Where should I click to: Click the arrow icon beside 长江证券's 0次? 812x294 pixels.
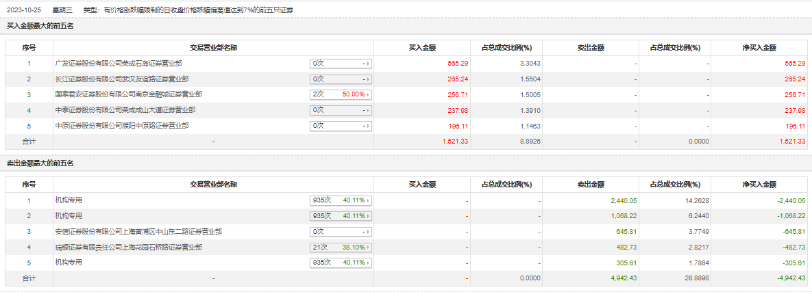[369, 79]
